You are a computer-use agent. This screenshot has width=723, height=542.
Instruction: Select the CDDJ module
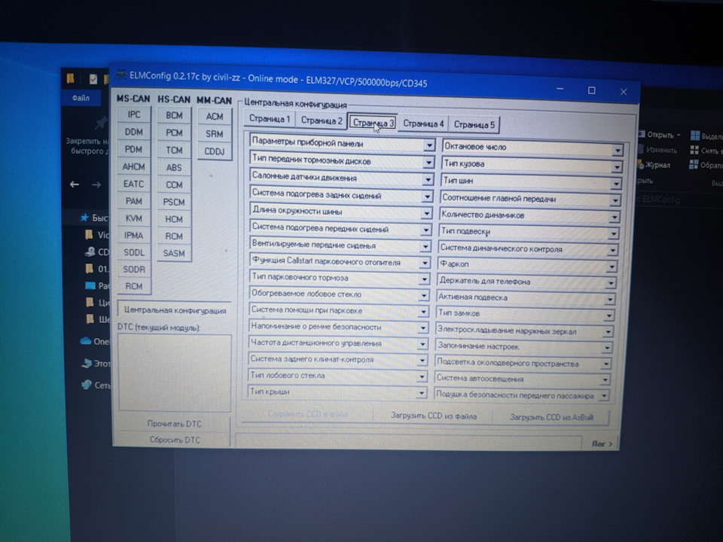coord(215,151)
